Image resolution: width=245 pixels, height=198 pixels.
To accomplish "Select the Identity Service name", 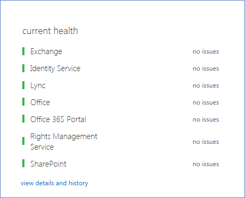I will pos(55,68).
